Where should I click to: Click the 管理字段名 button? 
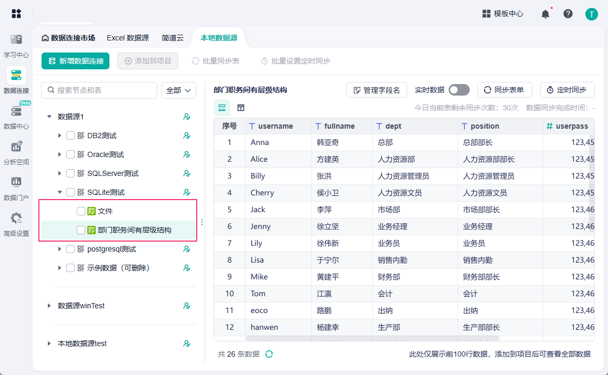pyautogui.click(x=377, y=90)
